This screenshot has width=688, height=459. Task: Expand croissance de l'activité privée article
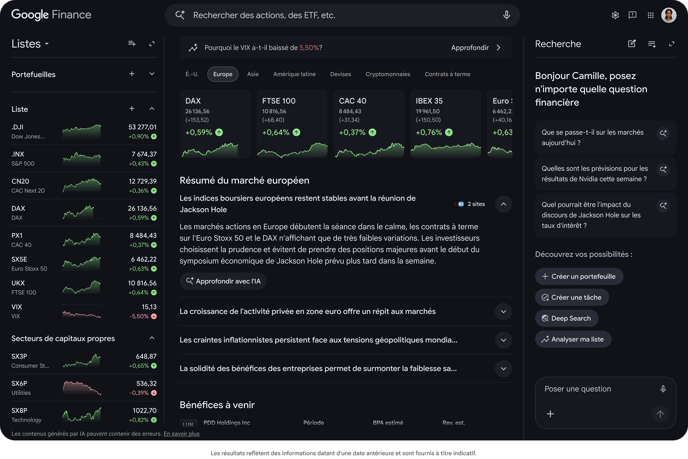(503, 312)
